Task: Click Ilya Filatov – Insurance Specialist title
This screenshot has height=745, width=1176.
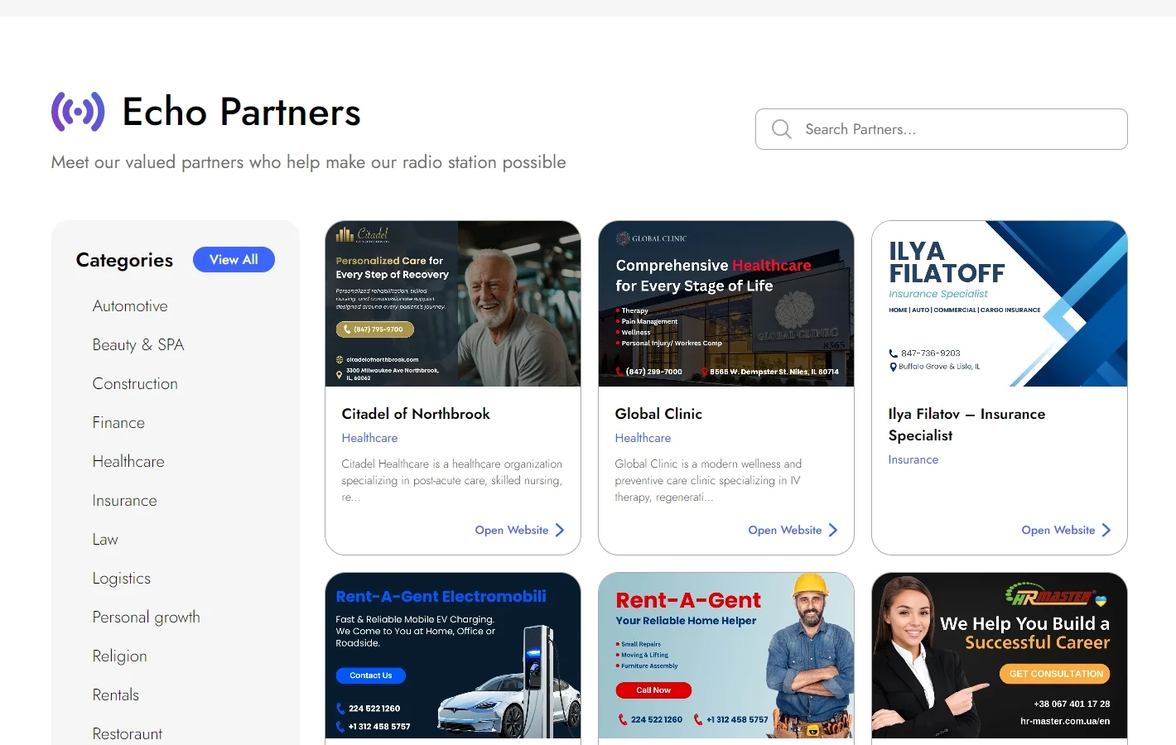Action: (966, 425)
